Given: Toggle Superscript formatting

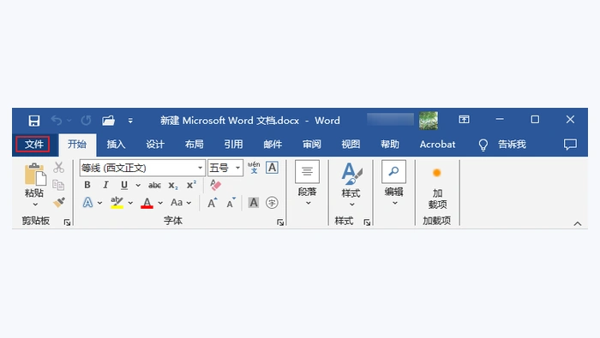Looking at the screenshot, I should pos(191,185).
